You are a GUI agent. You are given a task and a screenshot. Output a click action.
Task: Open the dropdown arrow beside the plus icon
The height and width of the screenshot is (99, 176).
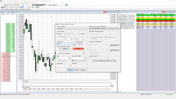coord(10,7)
